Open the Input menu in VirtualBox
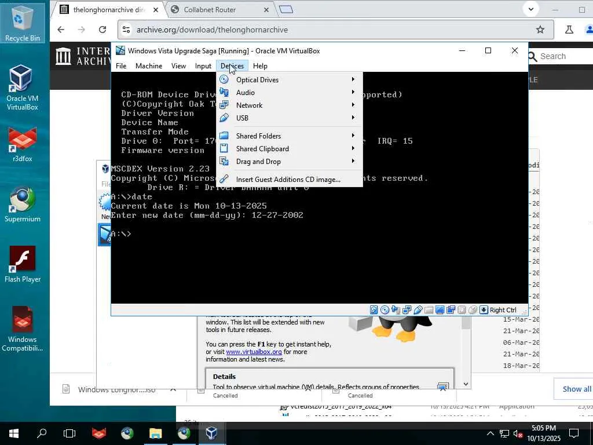Screen dimensions: 593x445 point(203,66)
